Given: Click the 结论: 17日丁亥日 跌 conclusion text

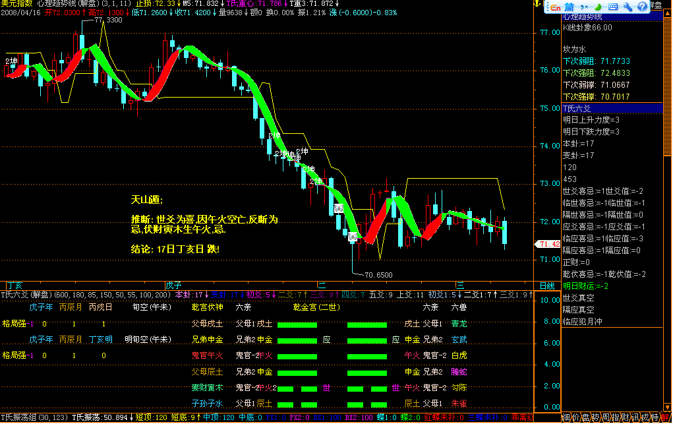Looking at the screenshot, I should coord(175,249).
